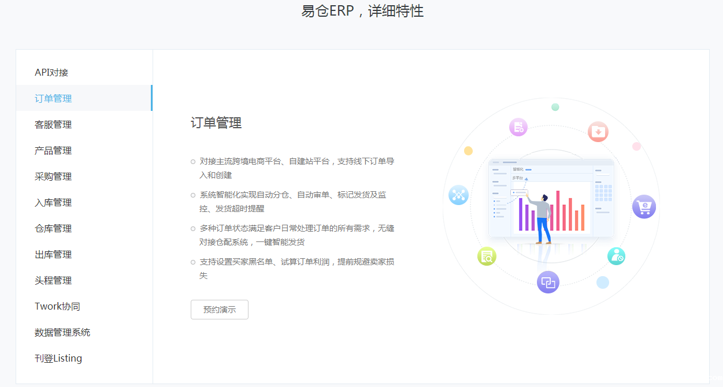The height and width of the screenshot is (387, 723).
Task: Open 出库管理 in the sidebar
Action: tap(53, 254)
